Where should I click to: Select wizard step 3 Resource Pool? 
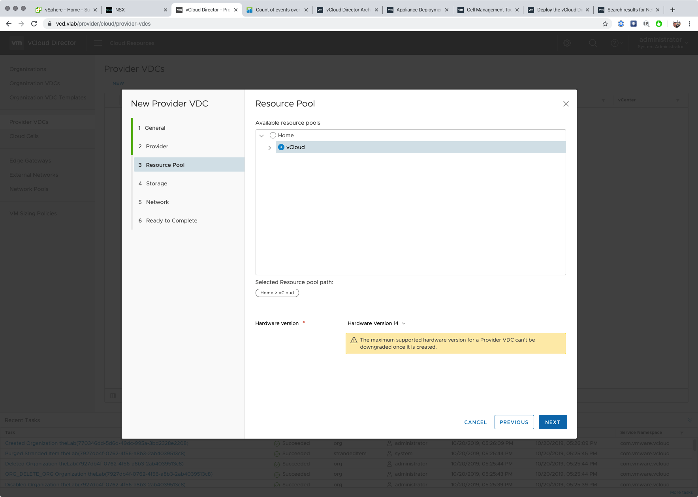coord(189,165)
